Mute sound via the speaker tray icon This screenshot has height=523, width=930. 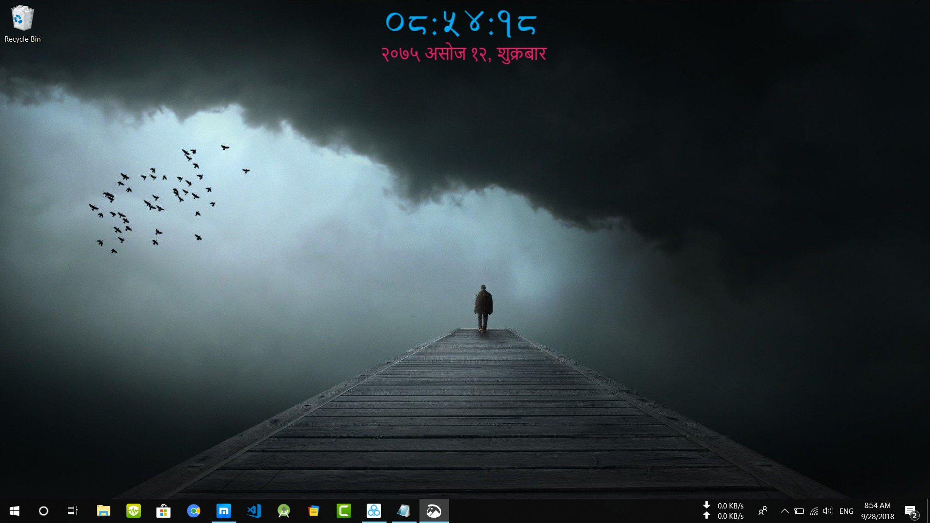827,511
